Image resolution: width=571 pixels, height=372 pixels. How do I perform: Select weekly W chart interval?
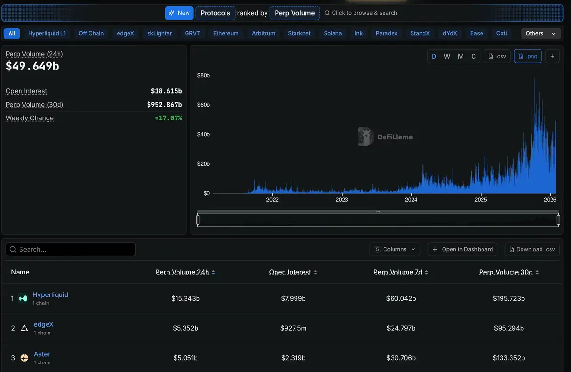pyautogui.click(x=447, y=56)
